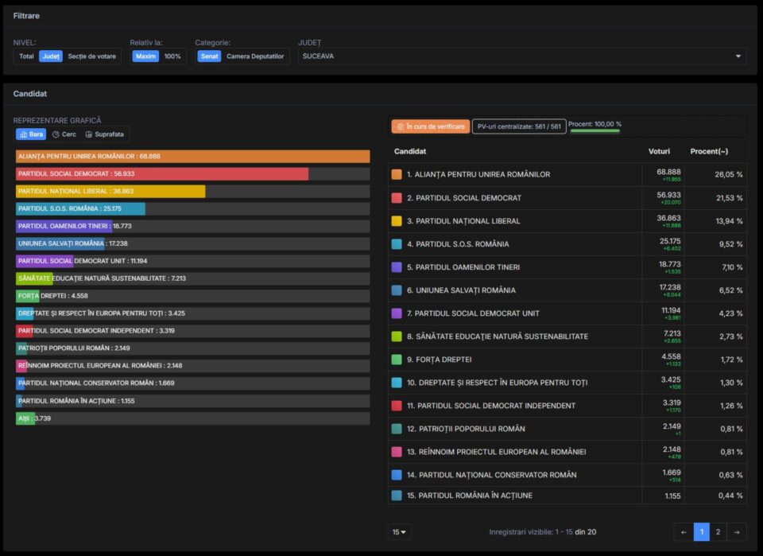
Task: Click the swatch for Partidul Social Democrat Independent
Action: [x=397, y=406]
